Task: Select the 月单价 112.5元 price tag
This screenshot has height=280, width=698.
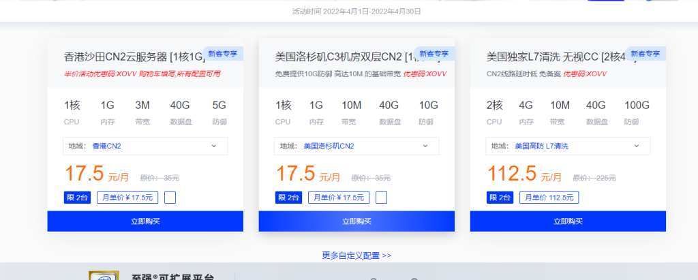Action: pyautogui.click(x=549, y=198)
